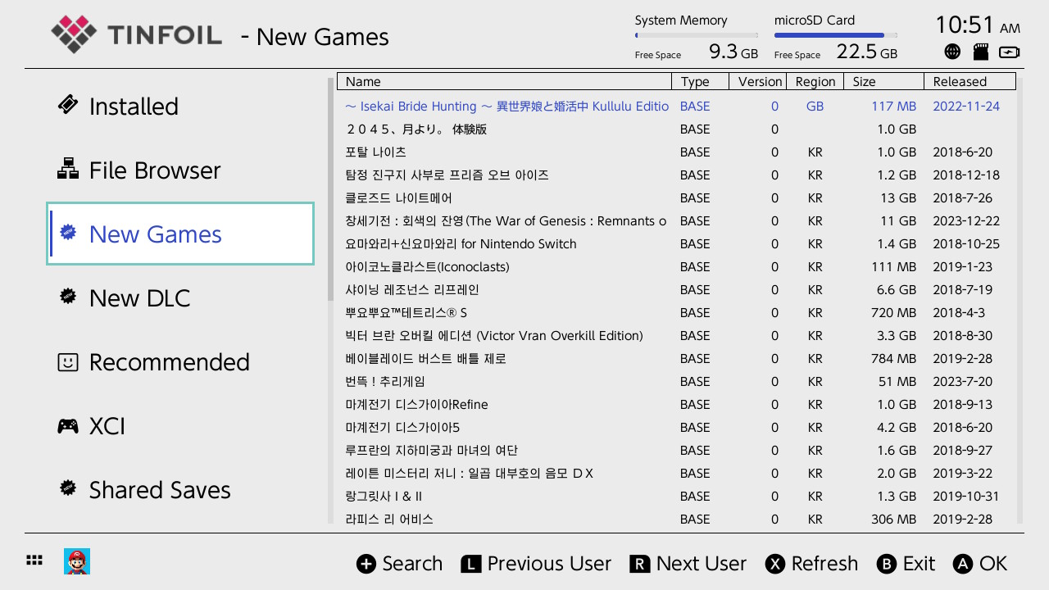Click the System Memory usage bar
The width and height of the screenshot is (1049, 590).
(x=697, y=35)
